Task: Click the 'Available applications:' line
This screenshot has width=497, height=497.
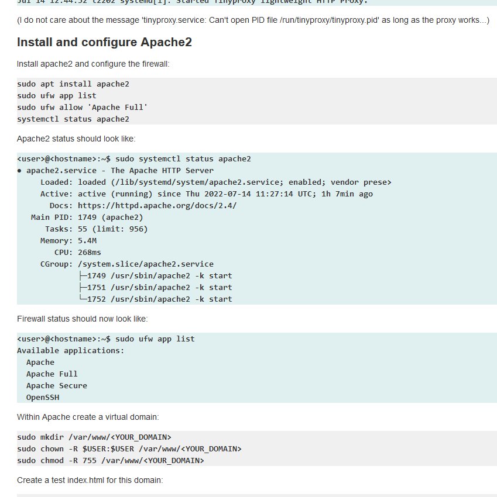Action: tap(70, 351)
